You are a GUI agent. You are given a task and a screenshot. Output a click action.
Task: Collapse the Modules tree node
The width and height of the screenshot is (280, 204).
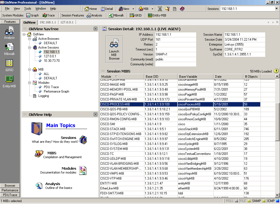point(30,83)
